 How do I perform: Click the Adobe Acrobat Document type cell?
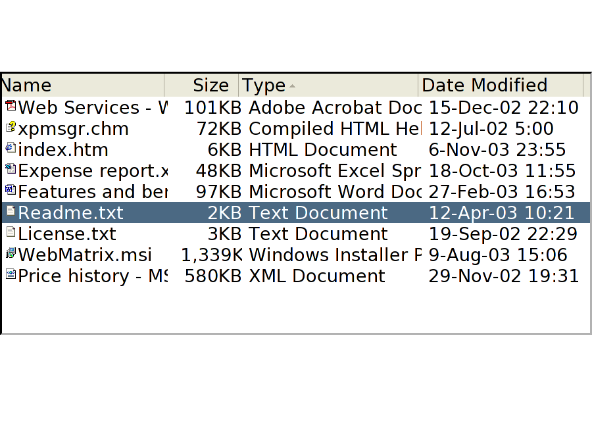click(335, 108)
